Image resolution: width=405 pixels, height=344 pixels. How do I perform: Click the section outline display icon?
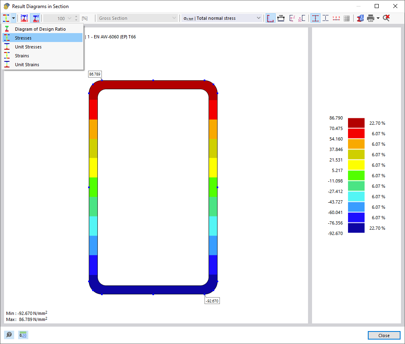click(x=270, y=18)
